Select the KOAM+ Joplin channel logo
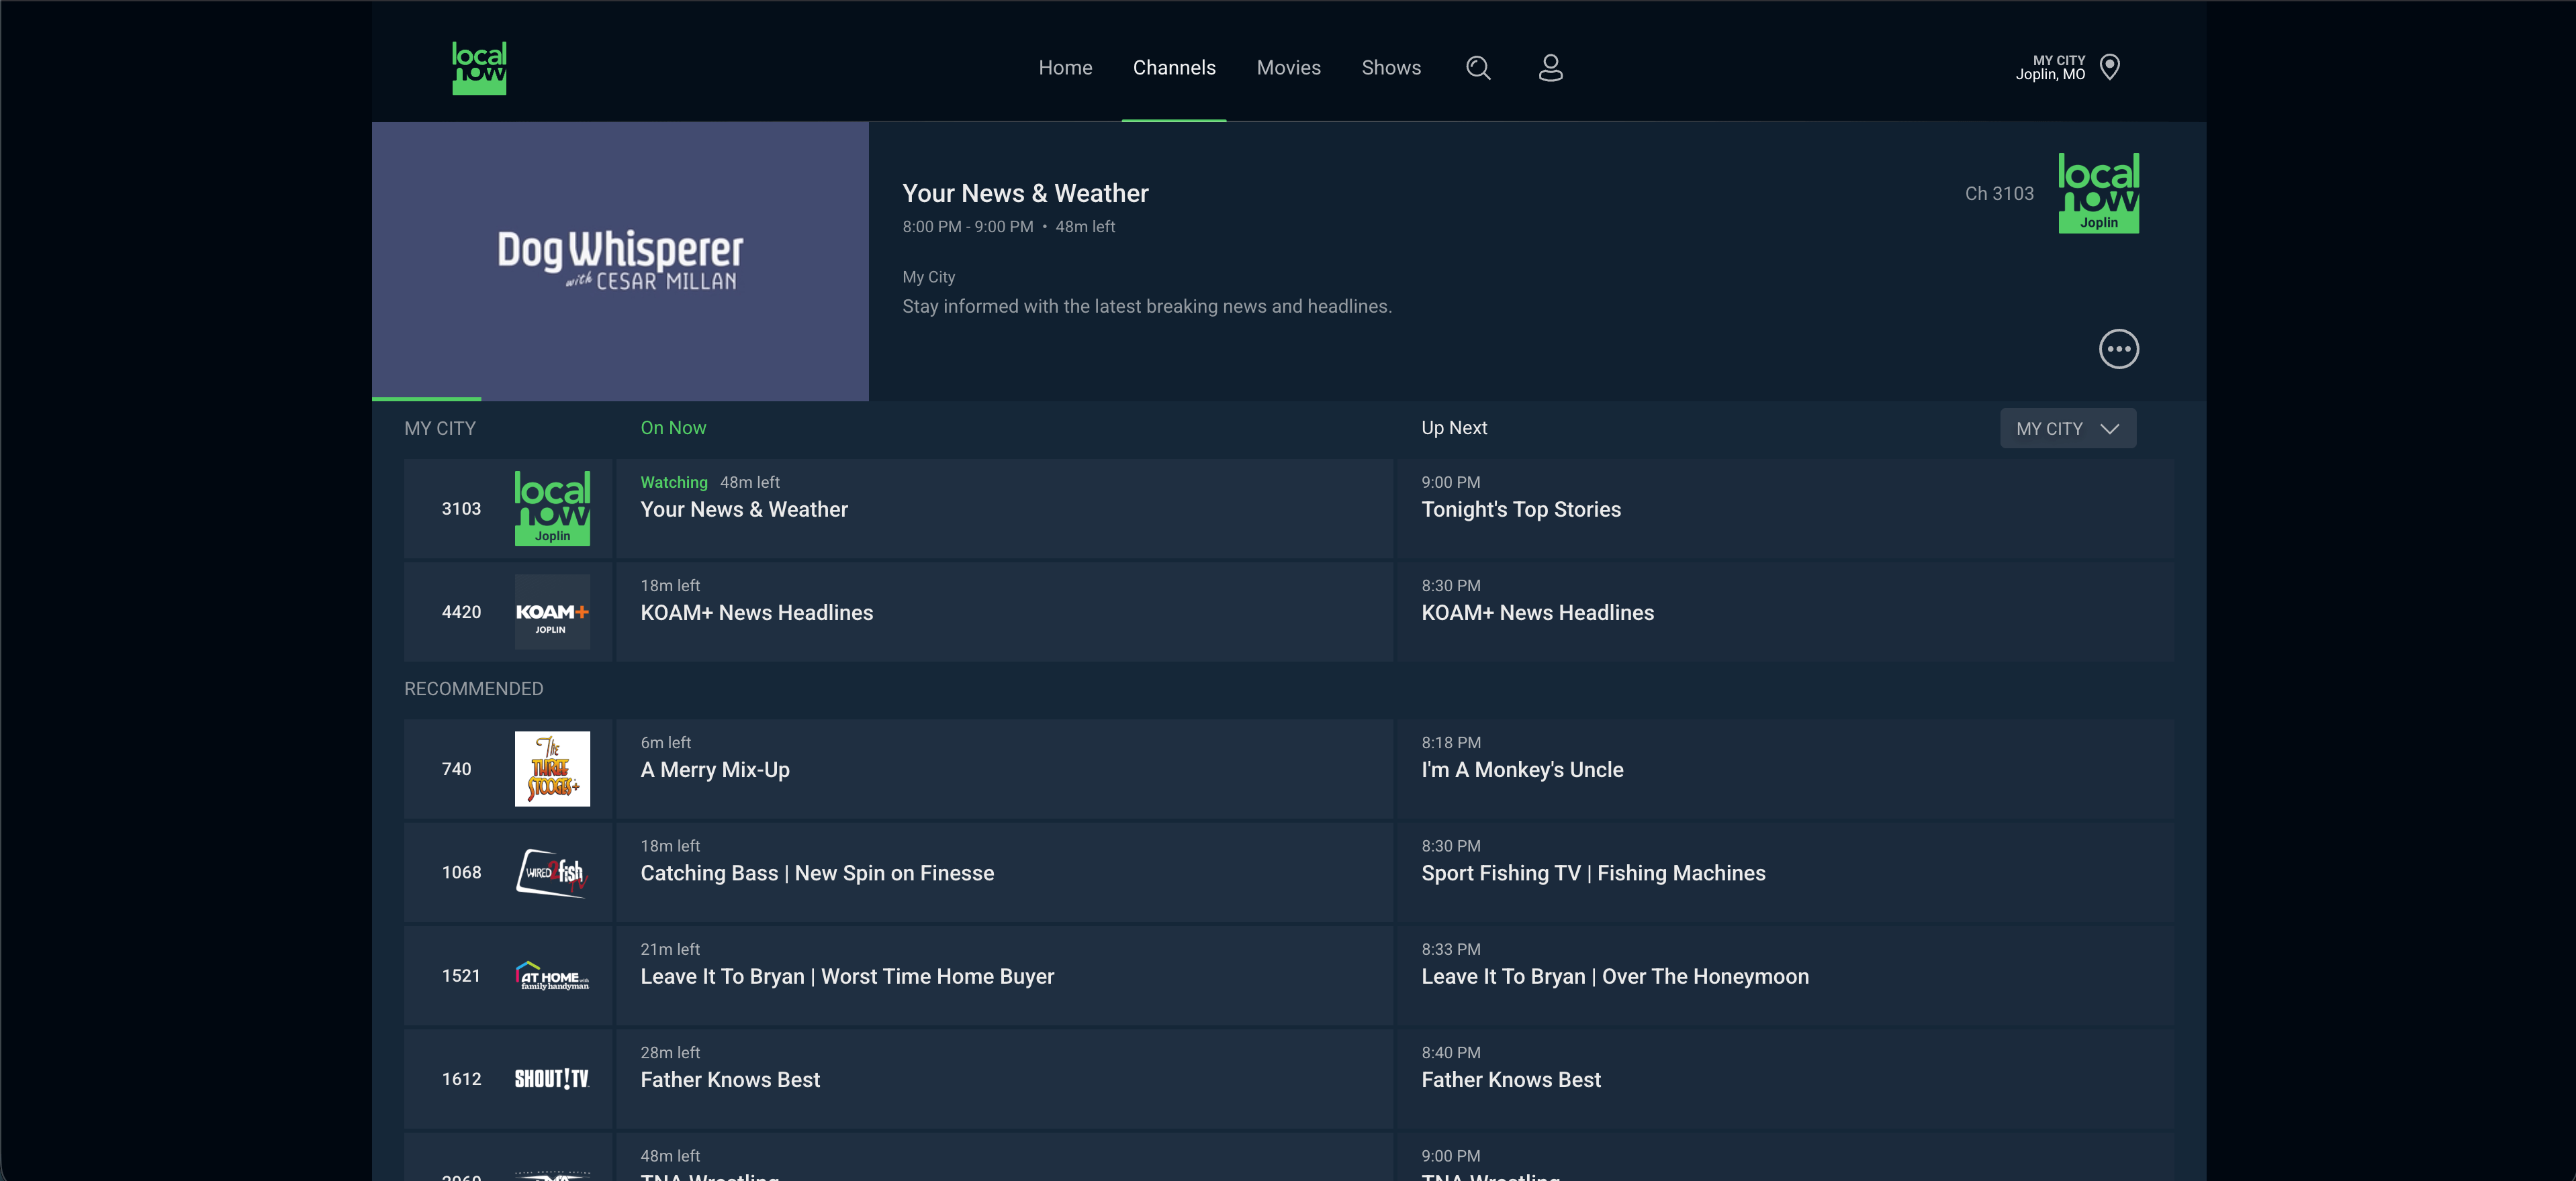 point(552,613)
